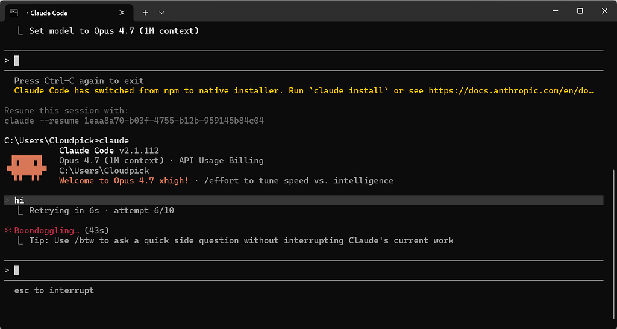Viewport: 617px width, 329px height.
Task: Click 'Retrying in 6s · attempt 6/10' text
Action: (x=101, y=210)
